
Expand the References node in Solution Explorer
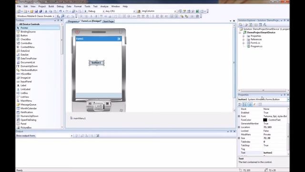(244, 40)
